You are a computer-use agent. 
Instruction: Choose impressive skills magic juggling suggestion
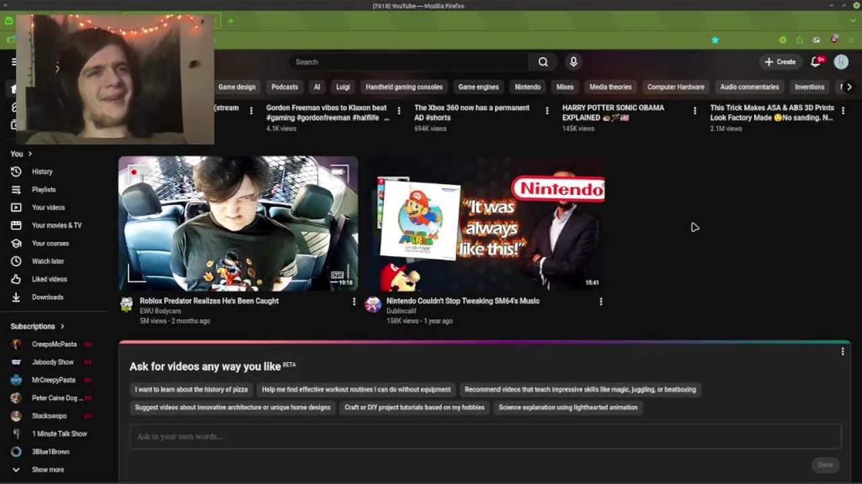pyautogui.click(x=581, y=389)
